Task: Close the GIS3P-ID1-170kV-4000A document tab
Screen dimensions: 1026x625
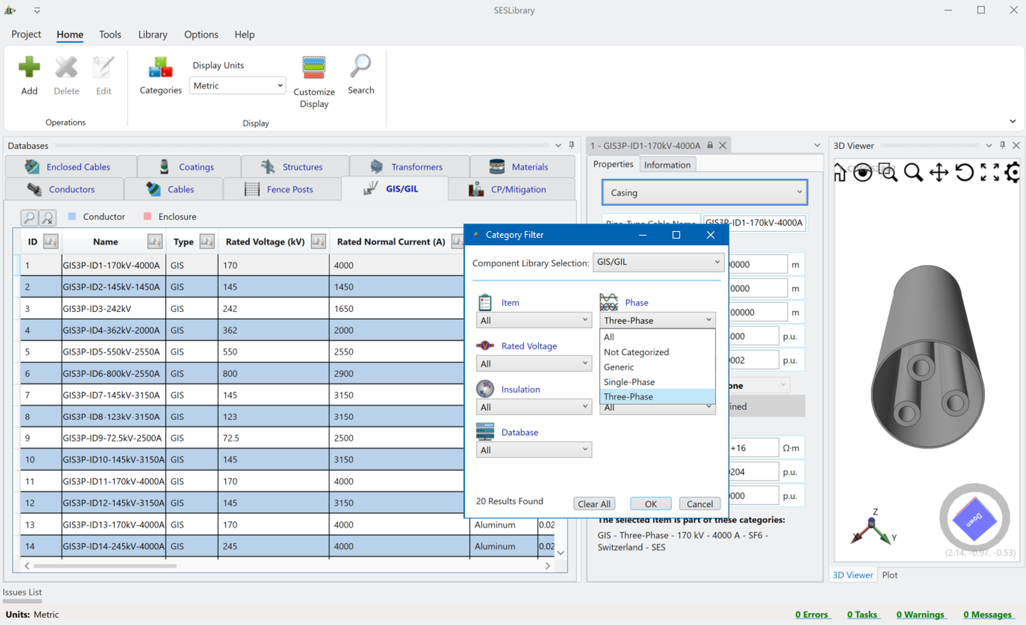Action: tap(723, 145)
